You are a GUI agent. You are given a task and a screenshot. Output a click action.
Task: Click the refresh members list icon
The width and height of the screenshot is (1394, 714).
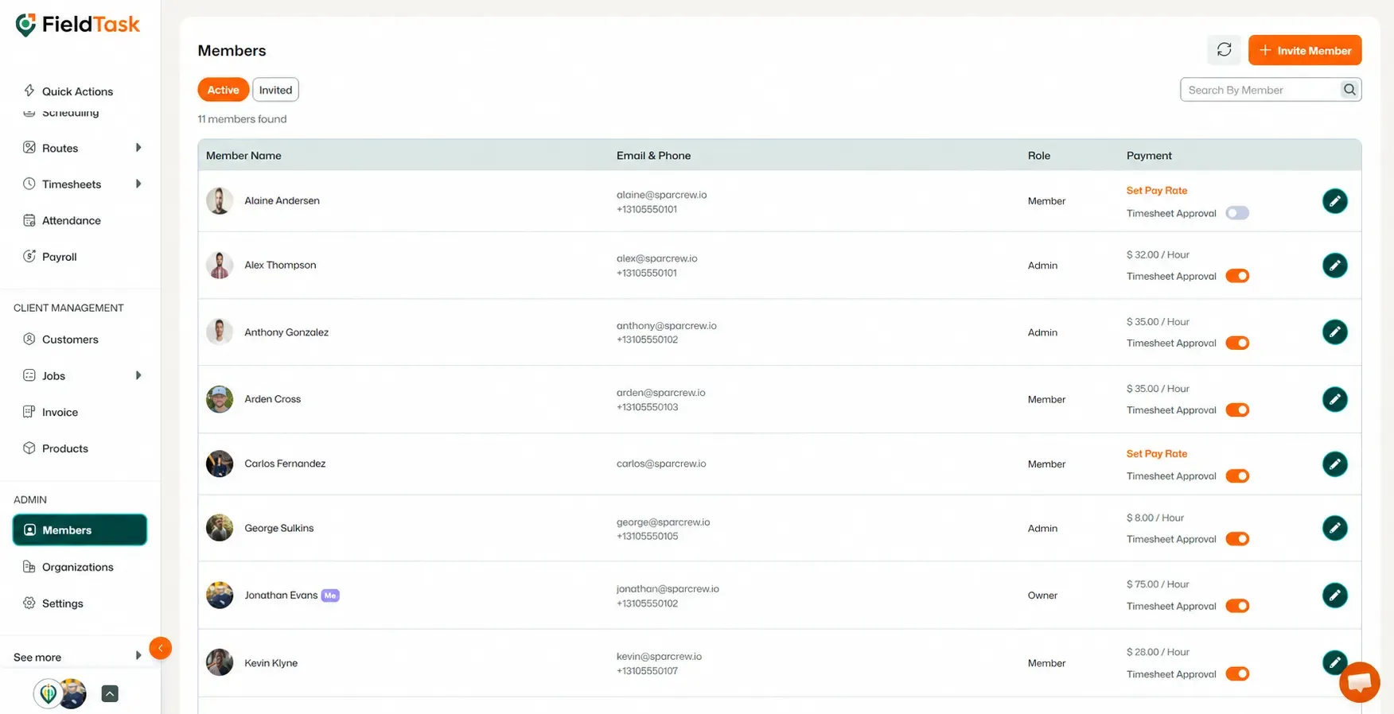pyautogui.click(x=1224, y=50)
